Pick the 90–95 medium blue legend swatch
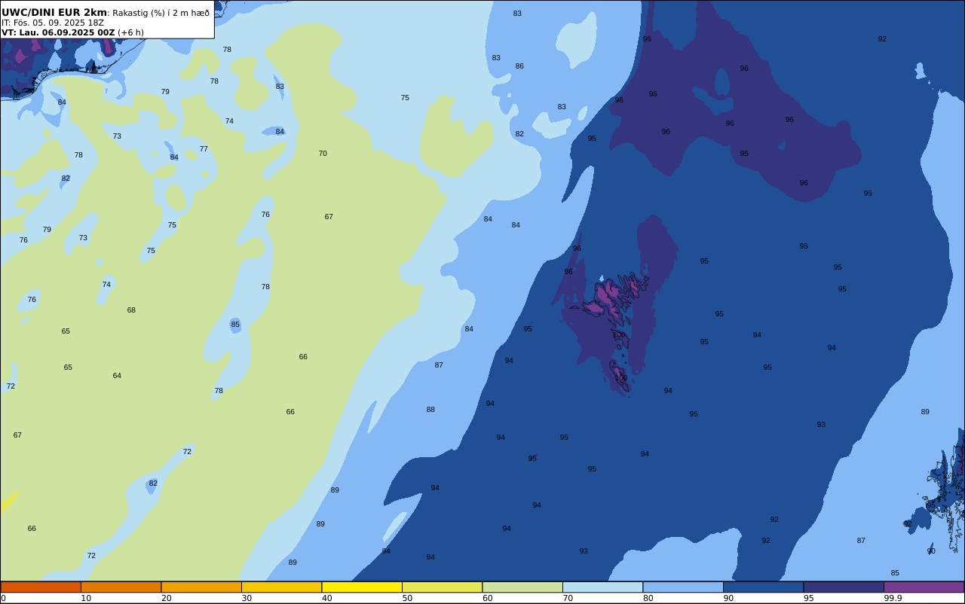The image size is (965, 604). [x=763, y=587]
